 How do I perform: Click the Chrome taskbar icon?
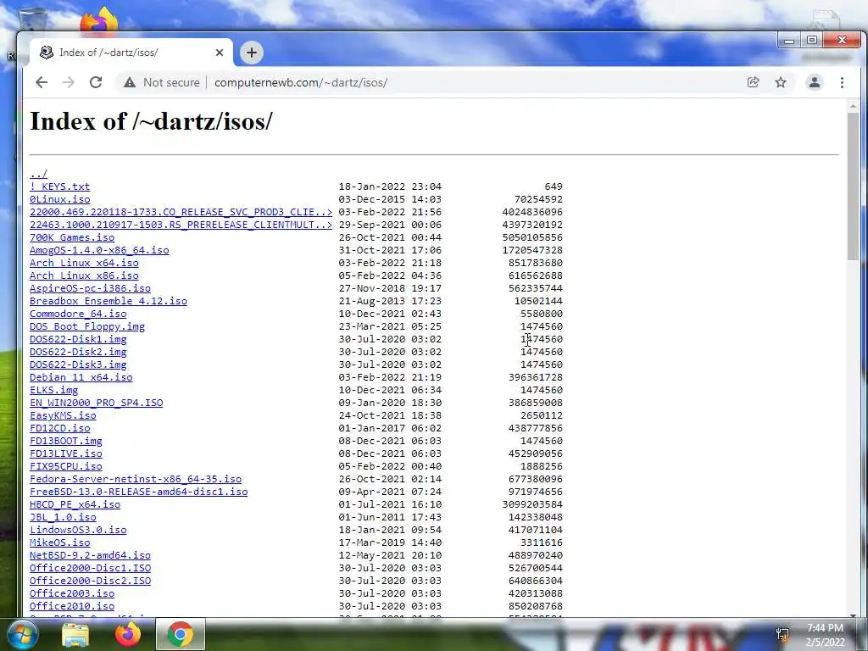pos(181,634)
